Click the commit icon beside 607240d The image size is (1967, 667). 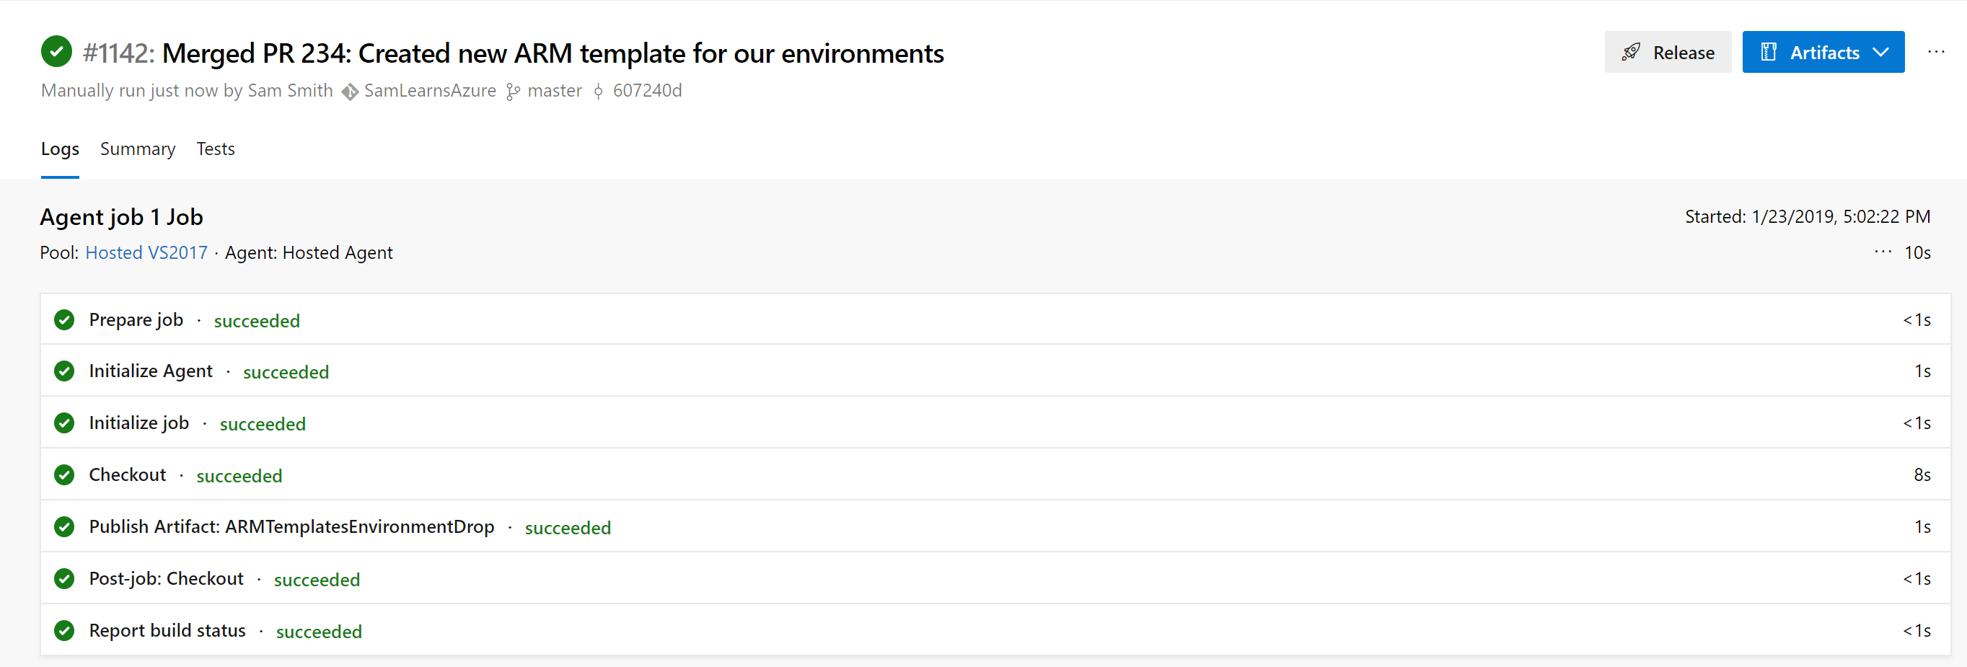pyautogui.click(x=598, y=92)
